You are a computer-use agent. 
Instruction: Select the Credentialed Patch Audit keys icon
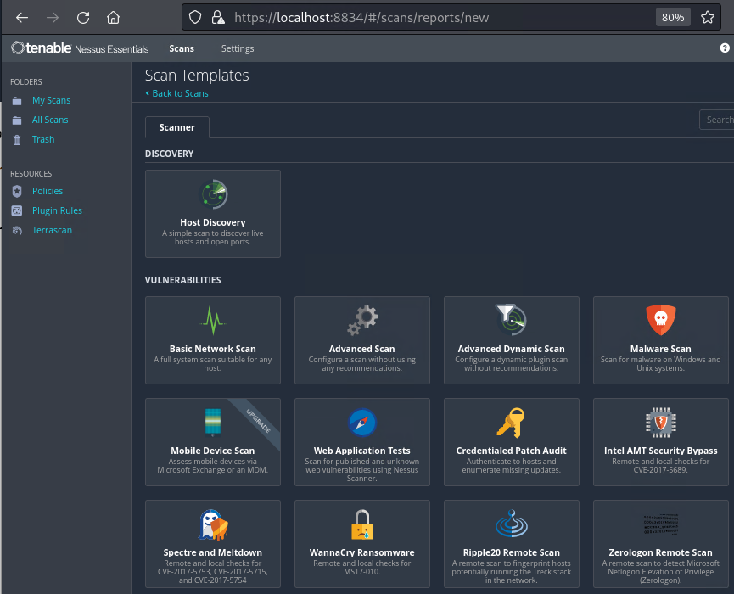tap(511, 422)
